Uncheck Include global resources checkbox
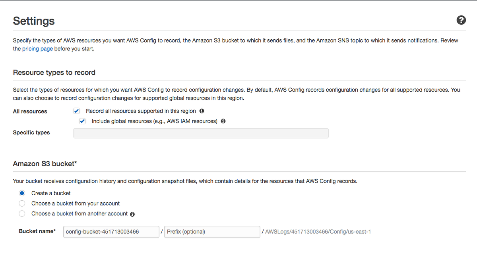This screenshot has width=477, height=261. 82,121
